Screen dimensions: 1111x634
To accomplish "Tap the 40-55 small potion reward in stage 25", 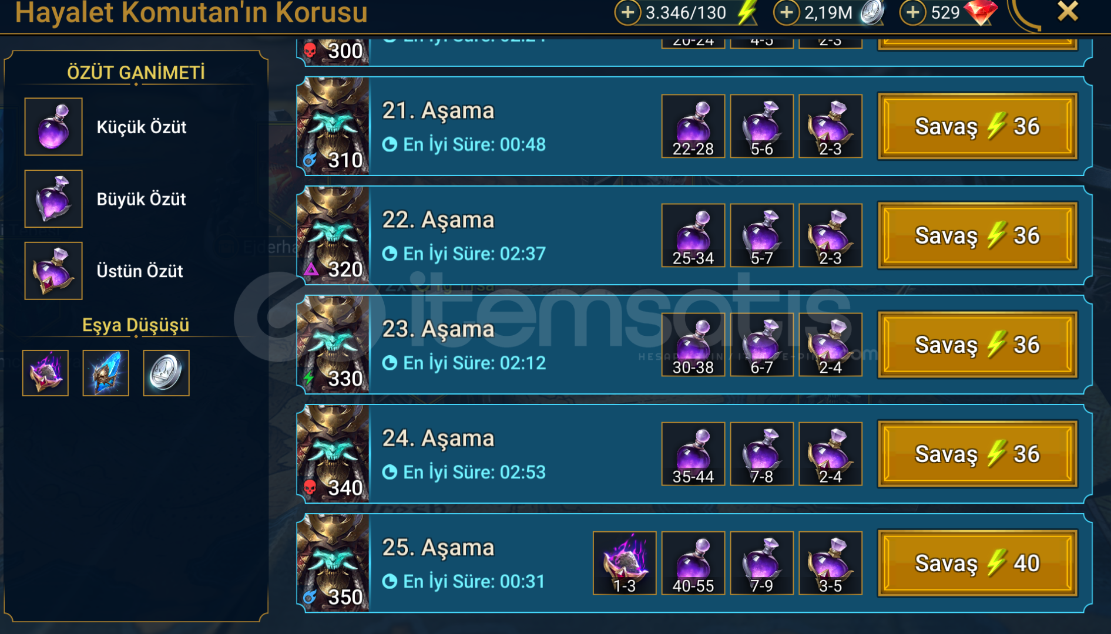I will [693, 563].
